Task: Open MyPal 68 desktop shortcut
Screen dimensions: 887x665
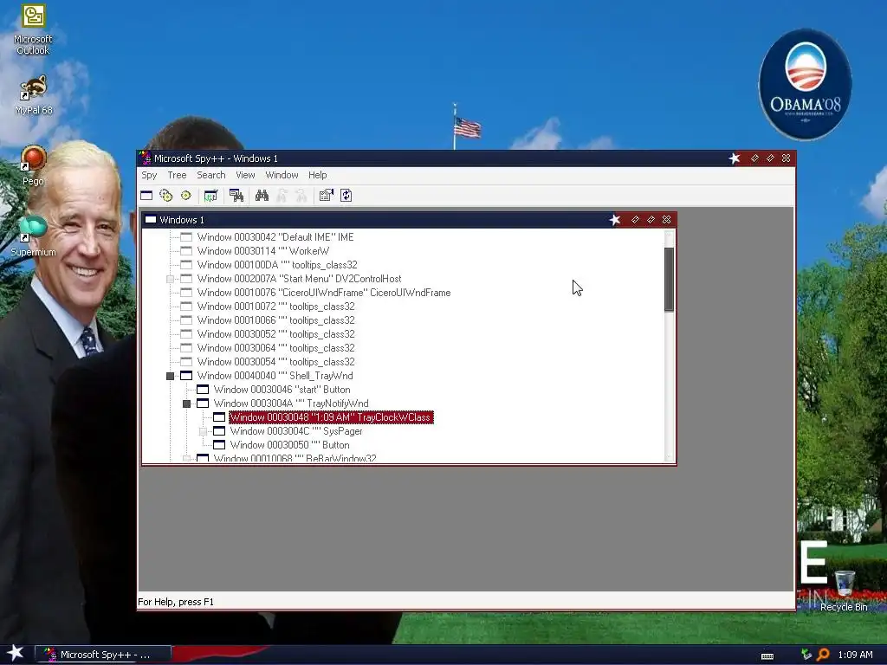Action: (x=33, y=95)
